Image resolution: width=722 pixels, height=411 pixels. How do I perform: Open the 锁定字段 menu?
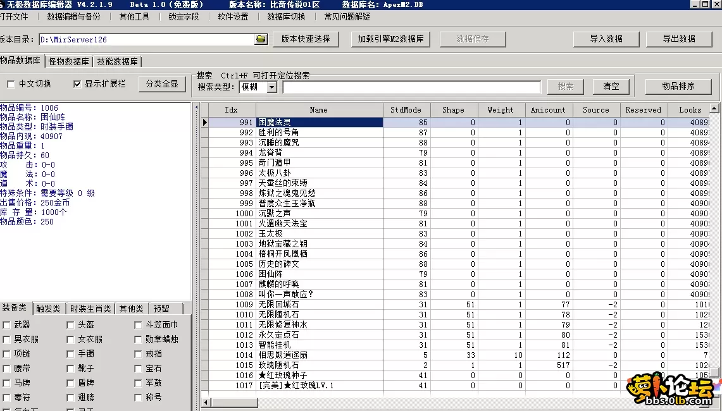pos(184,16)
